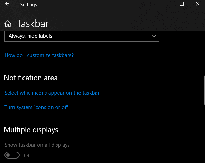
Task: Open Settings home via the house icon
Action: coord(8,24)
